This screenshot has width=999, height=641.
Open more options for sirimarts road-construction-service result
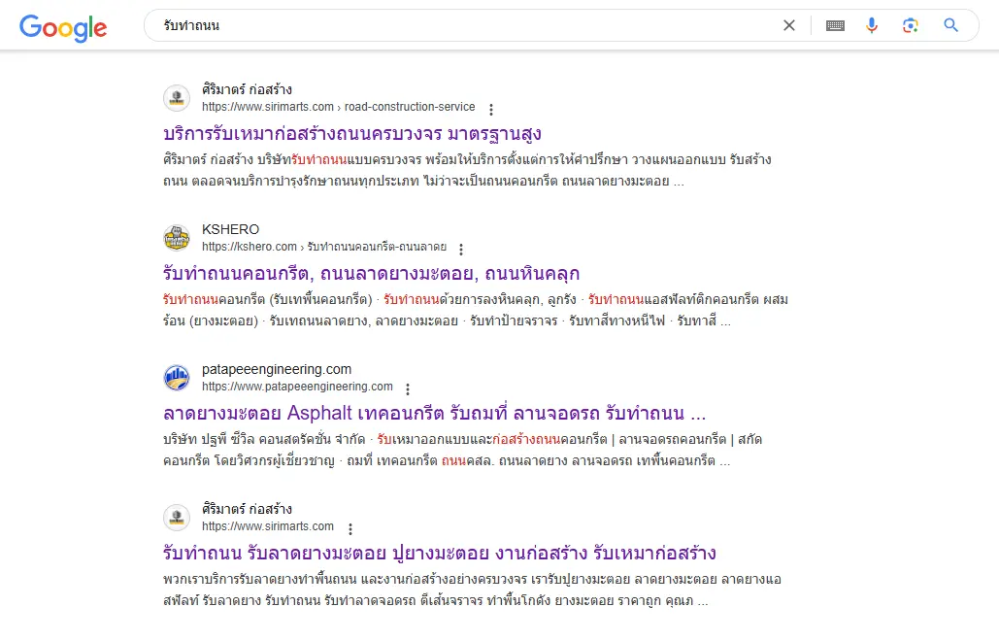coord(491,110)
